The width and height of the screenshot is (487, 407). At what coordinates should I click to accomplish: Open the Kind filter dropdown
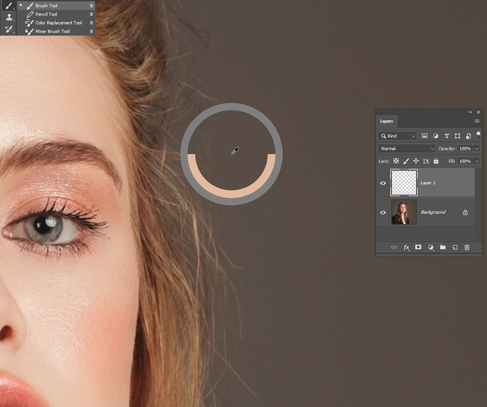tap(397, 136)
